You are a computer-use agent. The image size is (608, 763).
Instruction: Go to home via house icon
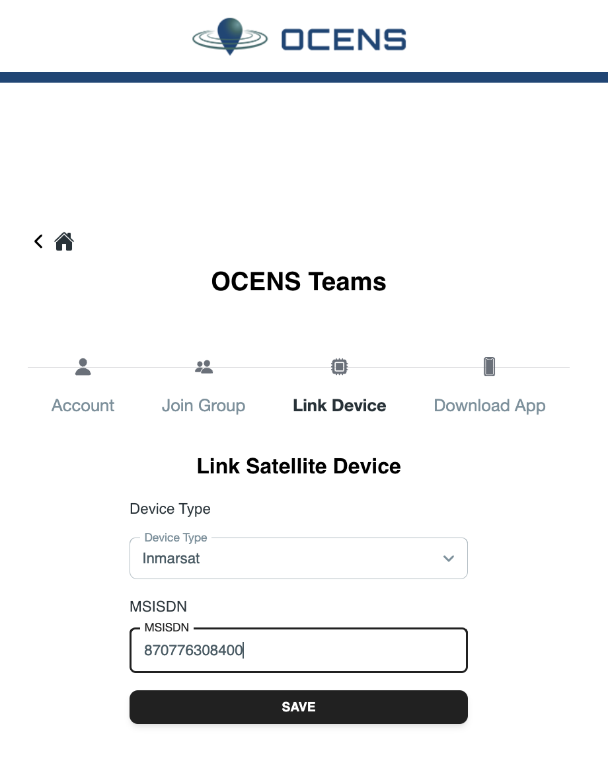[63, 241]
